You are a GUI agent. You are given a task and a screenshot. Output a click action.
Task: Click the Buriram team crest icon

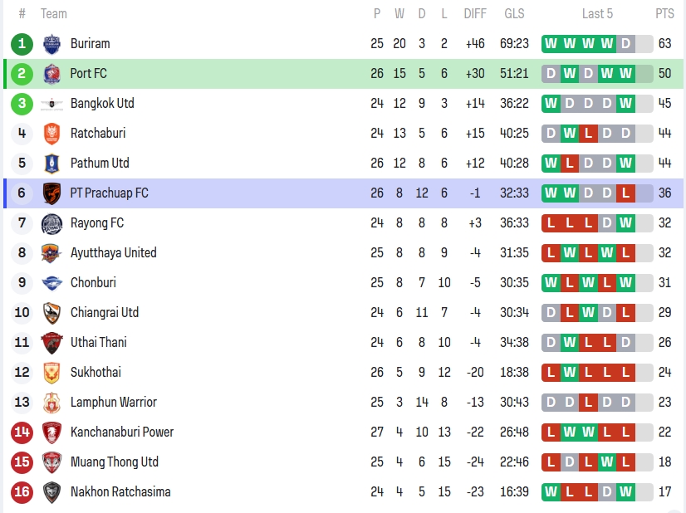[x=51, y=44]
